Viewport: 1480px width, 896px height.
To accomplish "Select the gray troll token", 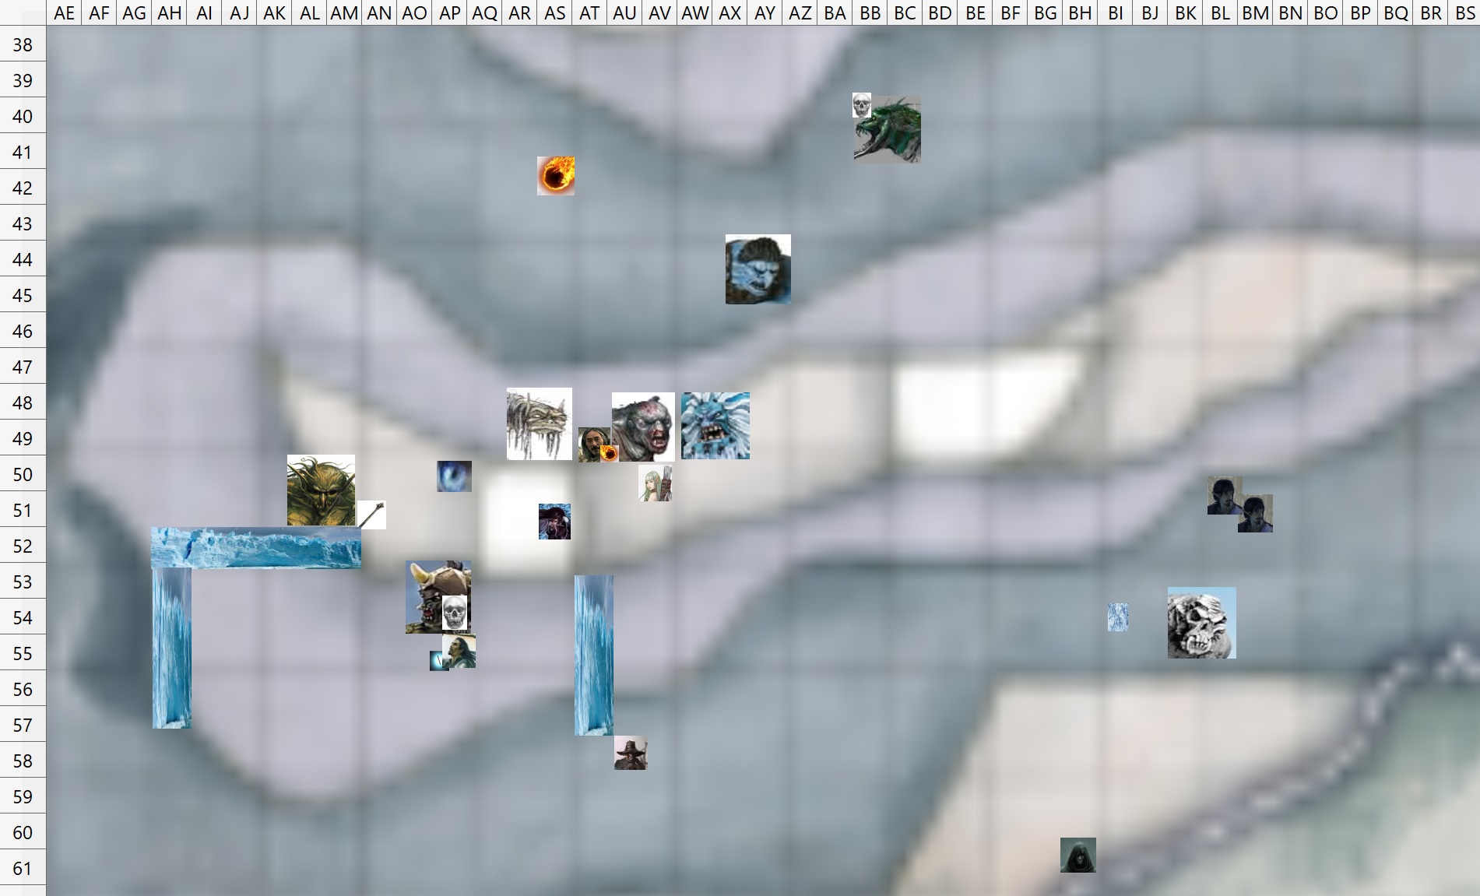I will click(x=643, y=427).
